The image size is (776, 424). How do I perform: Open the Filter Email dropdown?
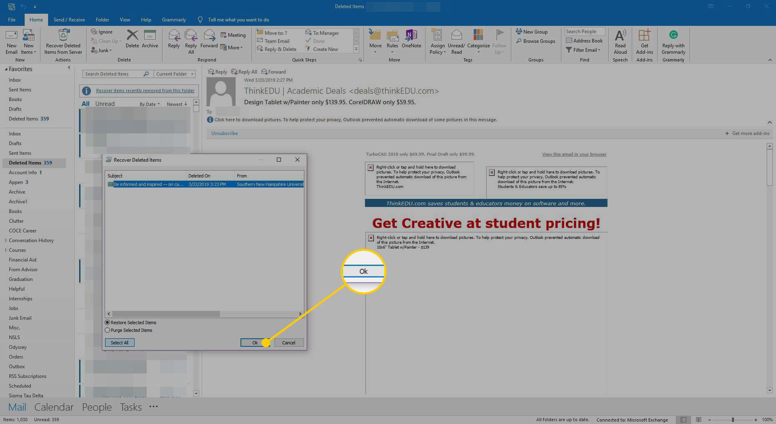click(583, 50)
